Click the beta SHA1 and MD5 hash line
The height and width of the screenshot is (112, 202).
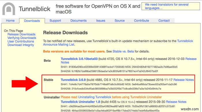tap(119, 67)
